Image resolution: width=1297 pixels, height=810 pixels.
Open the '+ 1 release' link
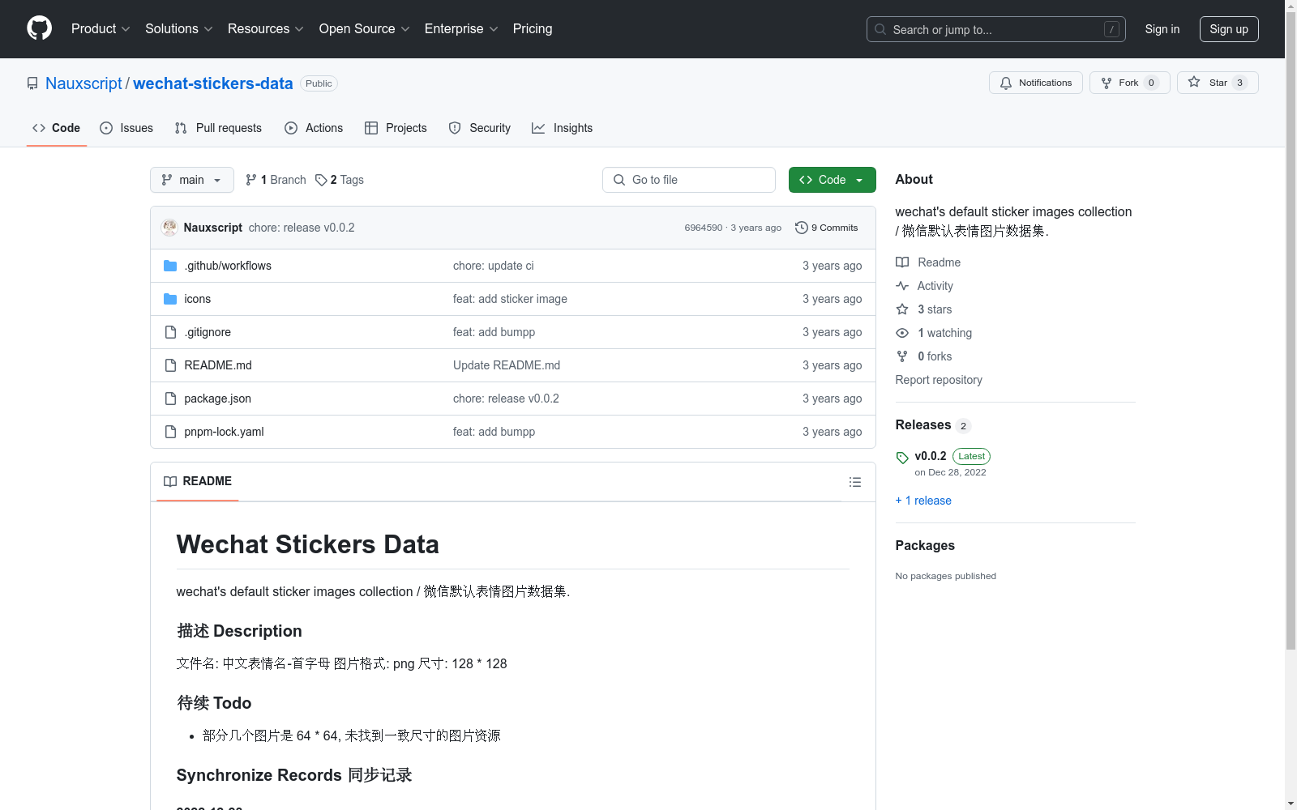click(x=923, y=501)
